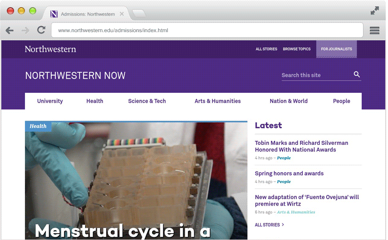
Task: Focus the URL address bar
Action: point(207,30)
